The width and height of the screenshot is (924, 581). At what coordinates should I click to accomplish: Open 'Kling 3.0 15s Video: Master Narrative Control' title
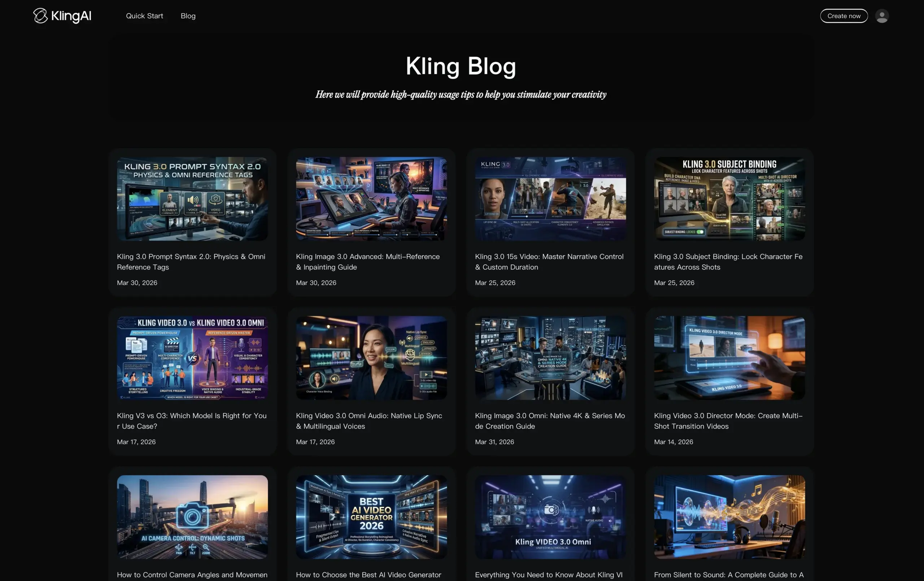tap(549, 261)
